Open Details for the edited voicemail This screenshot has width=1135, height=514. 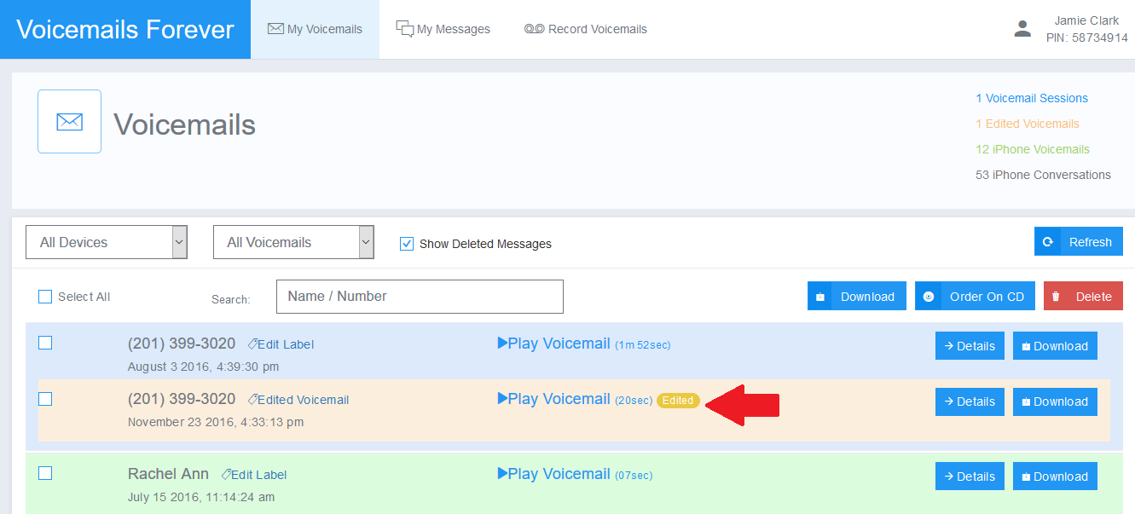(x=969, y=401)
